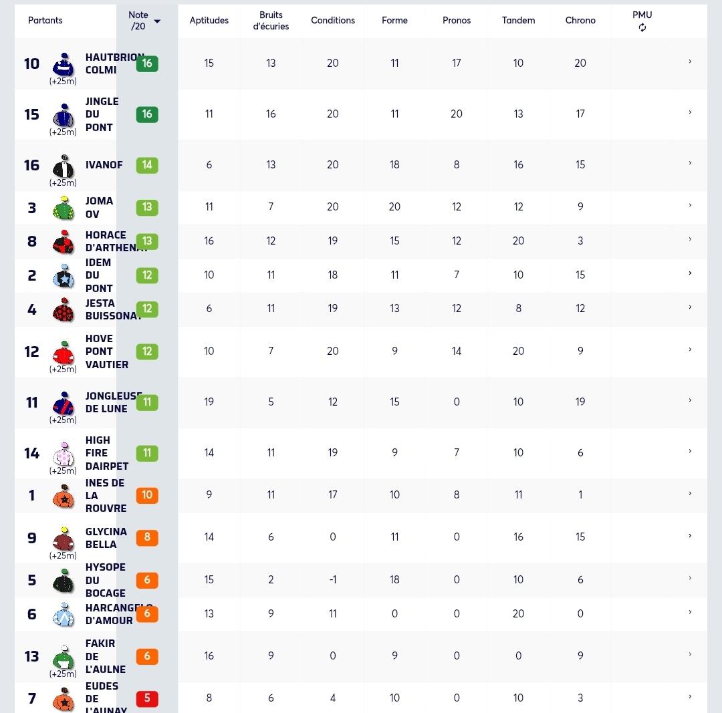Sort by Aptitudes column header
This screenshot has height=713, width=722.
tap(209, 20)
